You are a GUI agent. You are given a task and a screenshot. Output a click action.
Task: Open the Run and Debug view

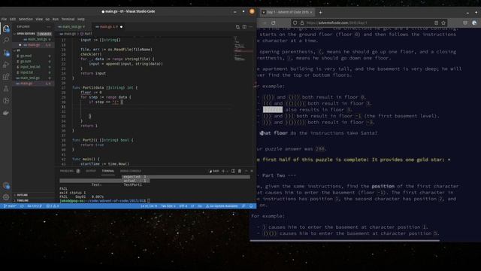(6, 65)
